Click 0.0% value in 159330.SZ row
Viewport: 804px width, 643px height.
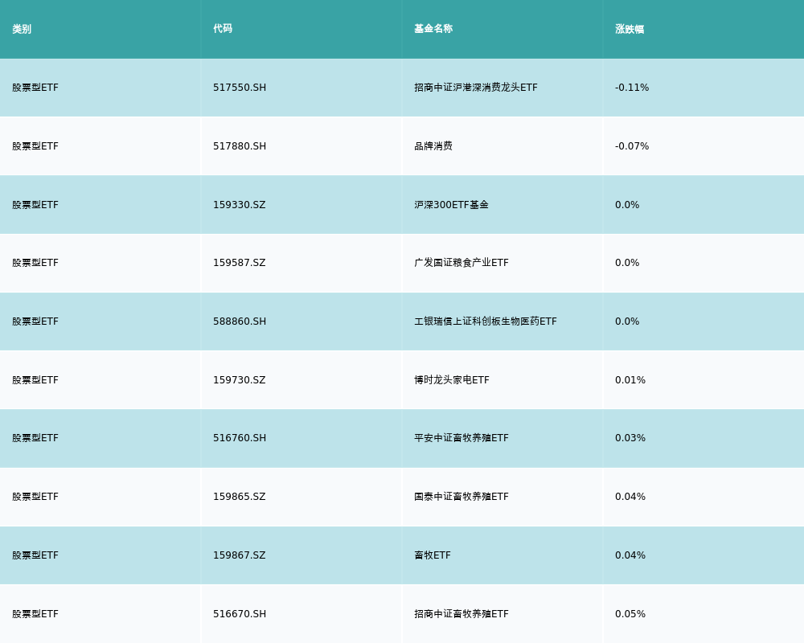coord(627,205)
